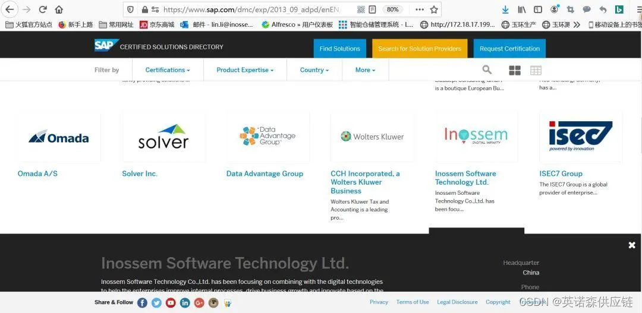Open 移动设备上的书签 folder

[614, 24]
